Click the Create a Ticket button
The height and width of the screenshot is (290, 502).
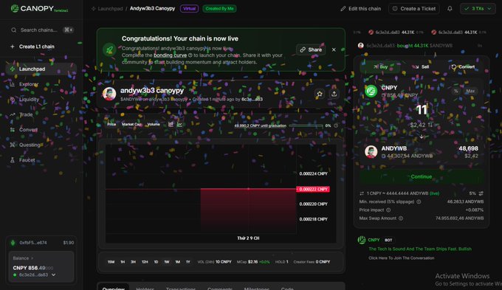coord(414,9)
